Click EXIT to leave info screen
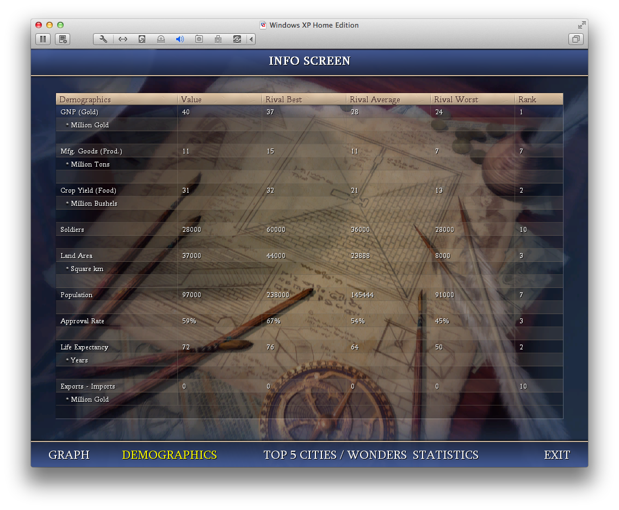The height and width of the screenshot is (510, 619). click(x=557, y=454)
